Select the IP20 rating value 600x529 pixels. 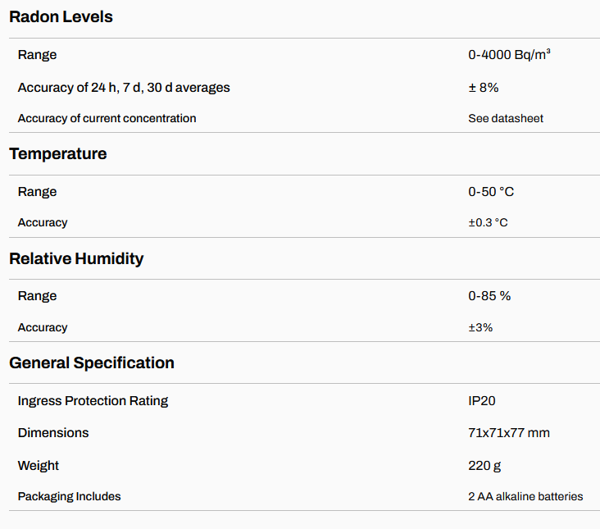pos(482,401)
